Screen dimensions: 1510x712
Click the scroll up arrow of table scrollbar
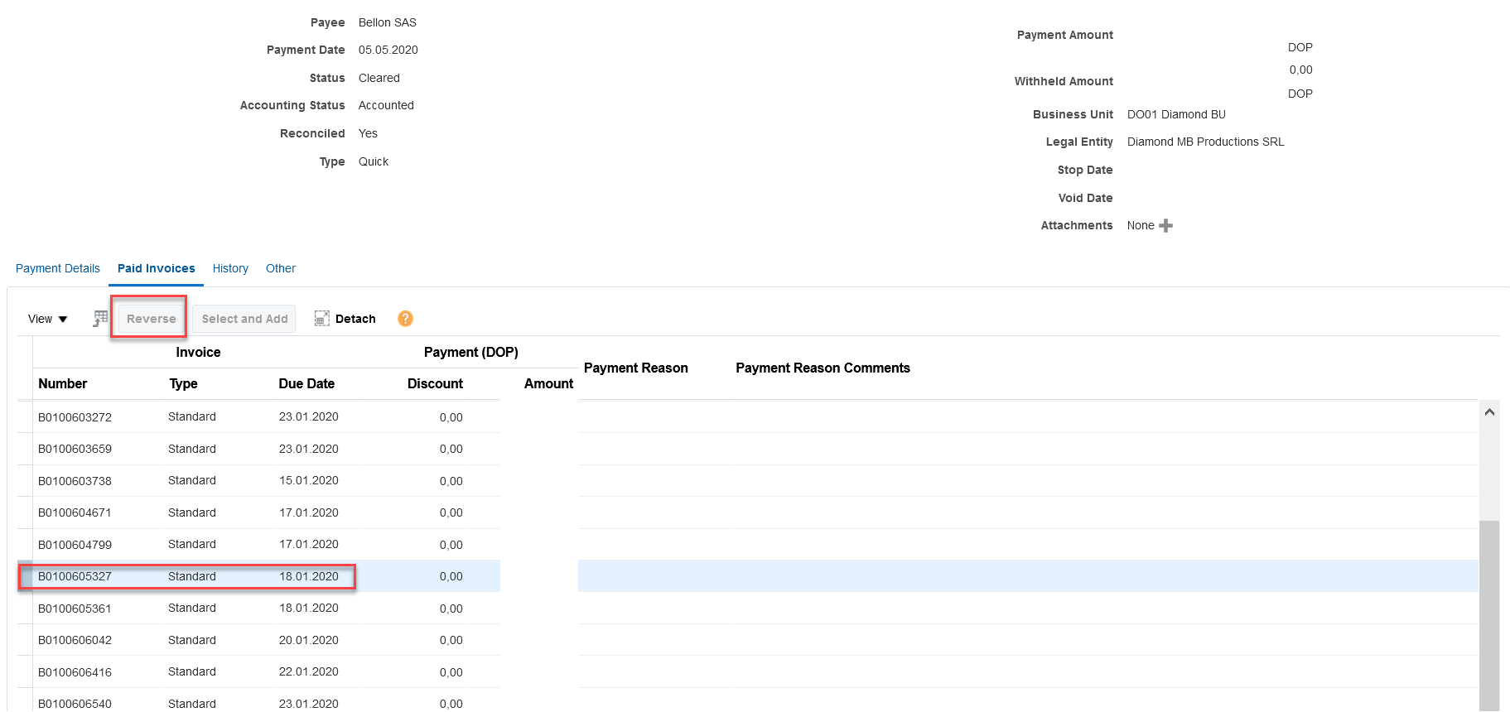click(x=1489, y=411)
